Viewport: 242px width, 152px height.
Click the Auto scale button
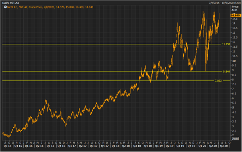(235, 139)
